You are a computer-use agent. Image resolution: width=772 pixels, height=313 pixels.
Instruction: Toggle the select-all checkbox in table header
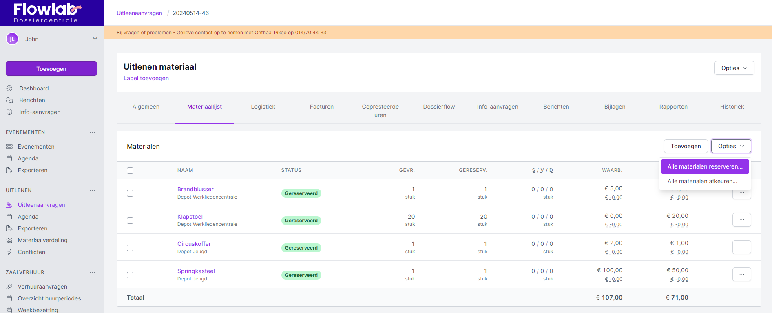130,171
